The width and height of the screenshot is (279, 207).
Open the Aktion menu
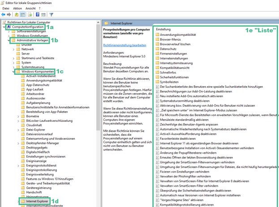(x=17, y=8)
